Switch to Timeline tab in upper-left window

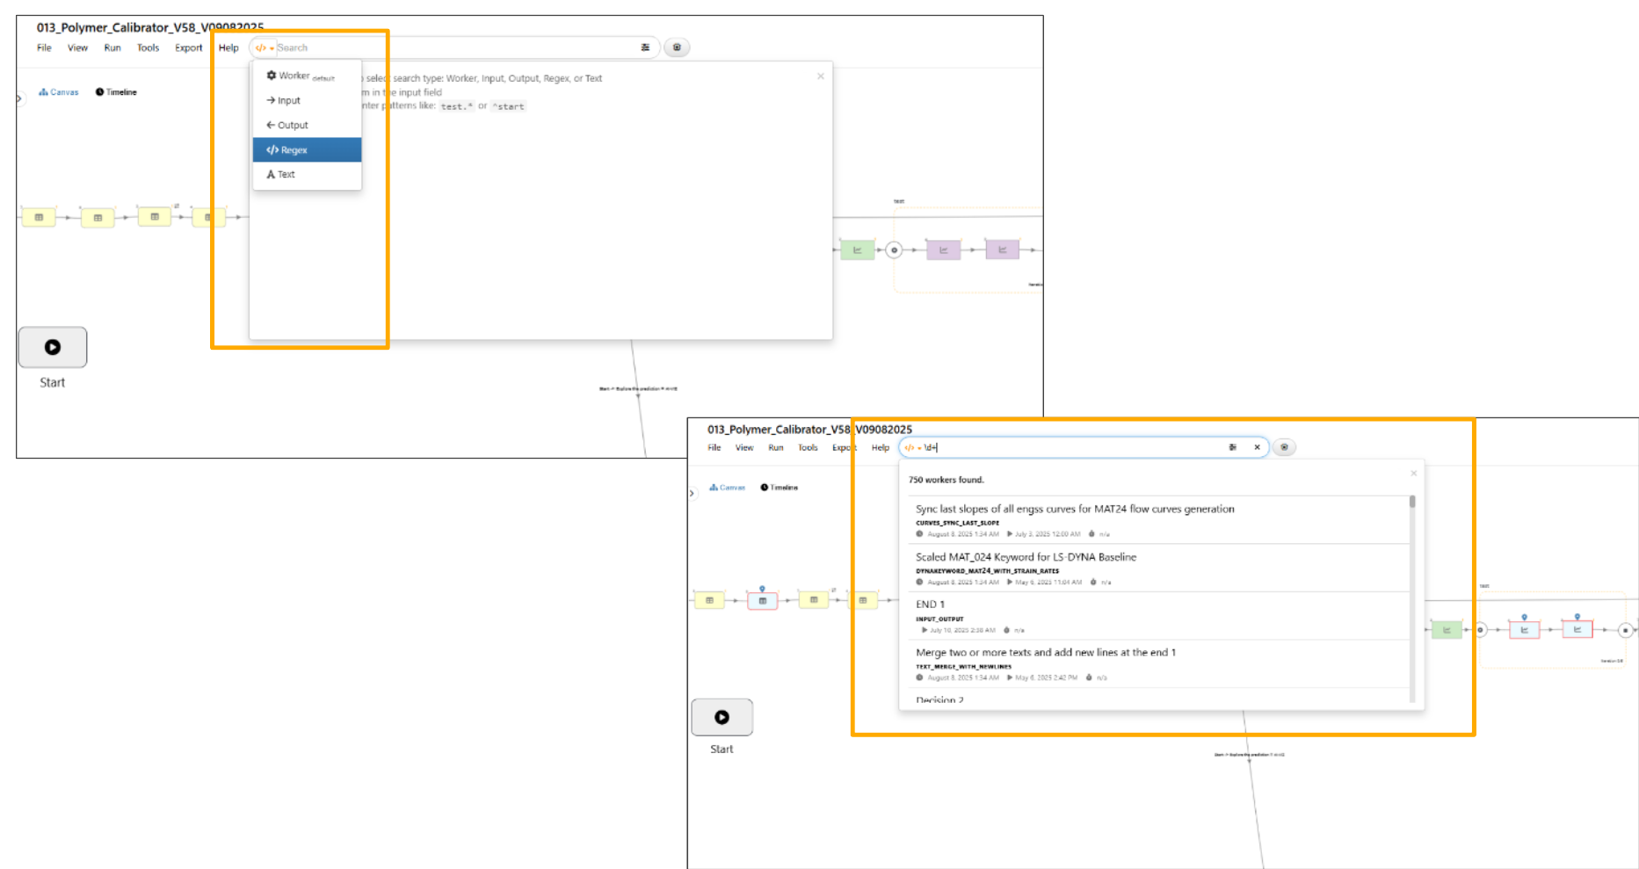tap(116, 91)
